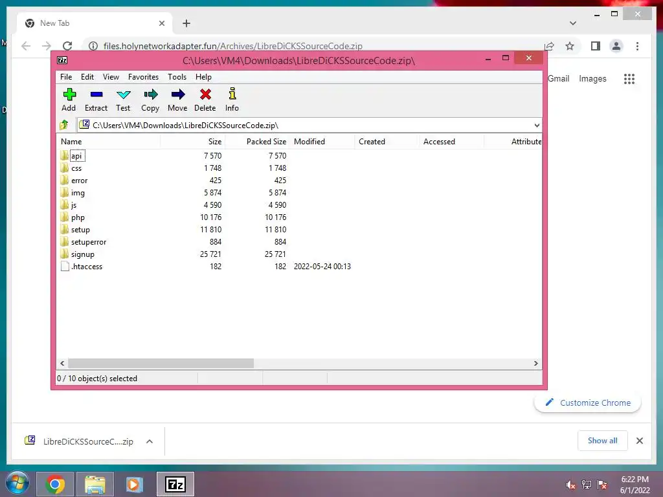
Task: Select the signup folder icon
Action: coord(64,254)
